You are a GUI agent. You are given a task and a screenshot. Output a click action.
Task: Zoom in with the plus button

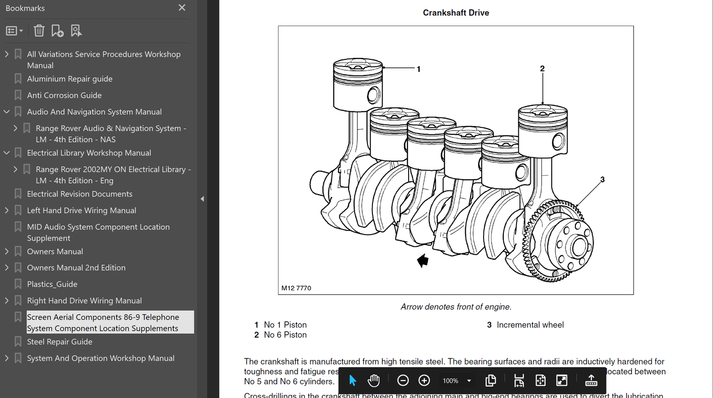coord(424,380)
